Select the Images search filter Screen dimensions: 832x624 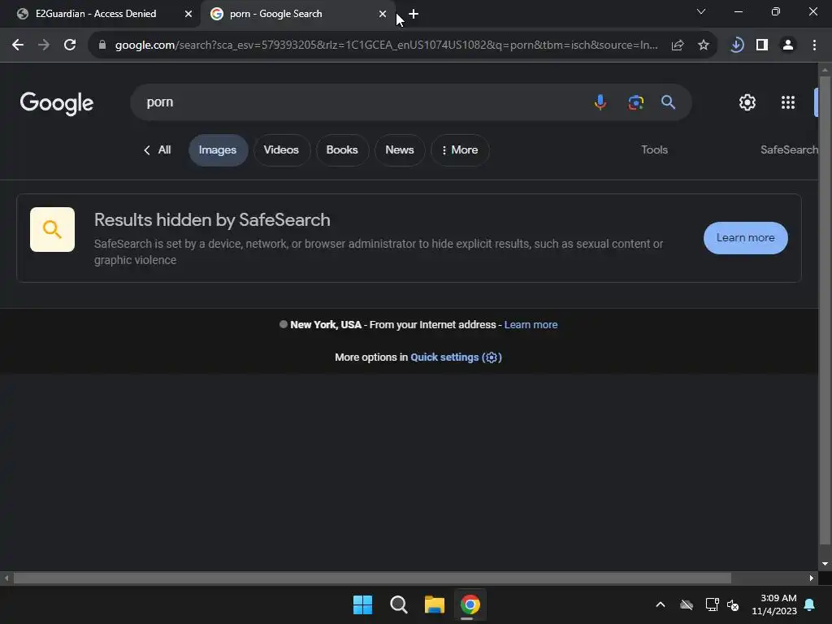pyautogui.click(x=218, y=150)
